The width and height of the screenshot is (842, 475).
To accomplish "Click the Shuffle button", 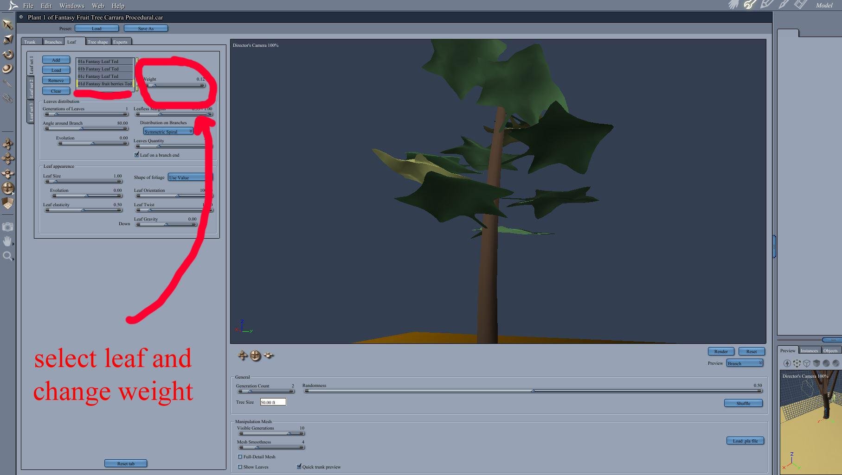I will (743, 404).
